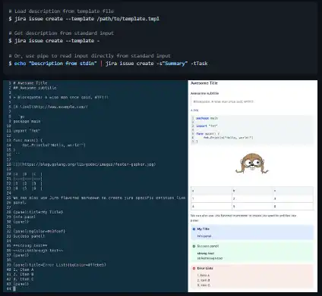Click '**strong text**' line in the editor
Screen dimensions: 322x296
[30, 246]
